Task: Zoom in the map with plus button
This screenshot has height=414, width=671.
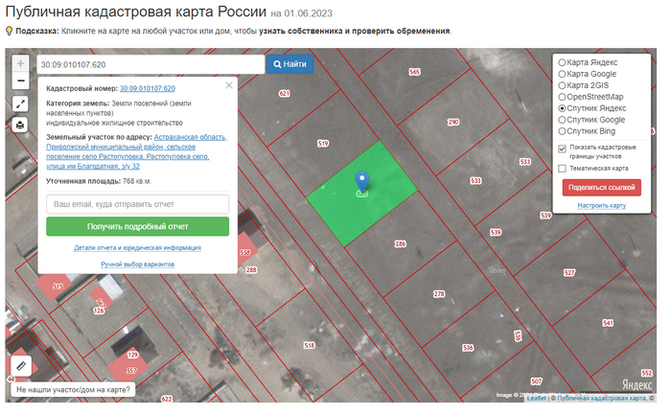Action: [x=20, y=63]
